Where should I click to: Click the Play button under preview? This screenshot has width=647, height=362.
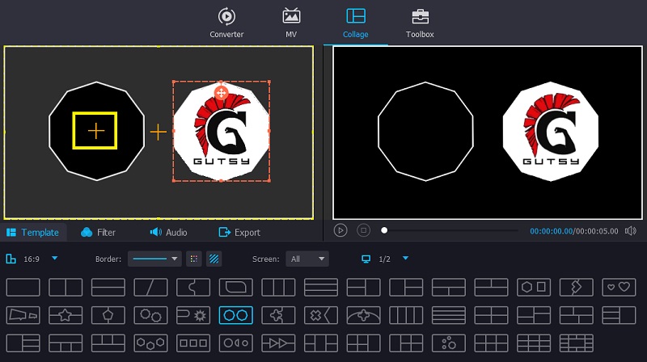(340, 231)
